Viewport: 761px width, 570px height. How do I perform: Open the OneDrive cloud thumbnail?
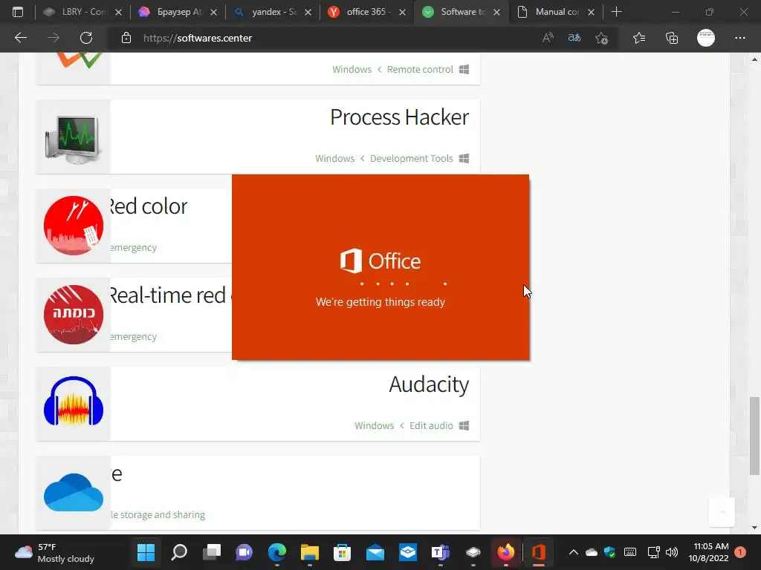click(74, 492)
